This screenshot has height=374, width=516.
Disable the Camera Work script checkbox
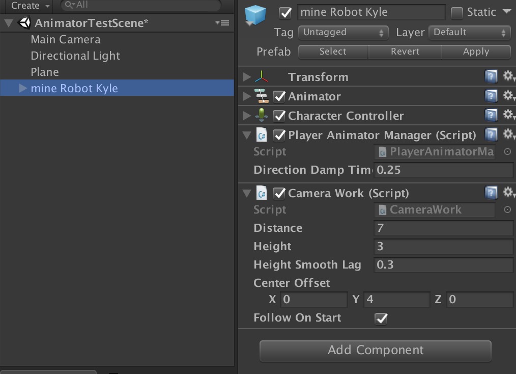point(279,193)
